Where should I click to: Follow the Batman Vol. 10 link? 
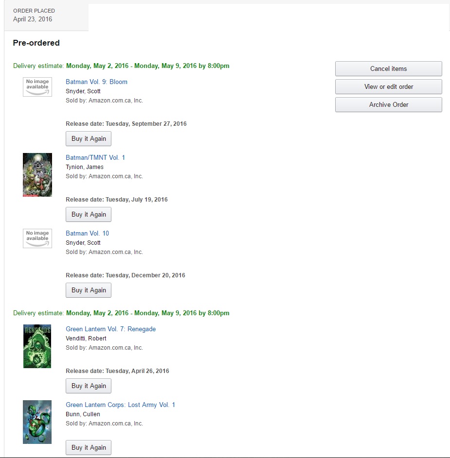tap(87, 233)
